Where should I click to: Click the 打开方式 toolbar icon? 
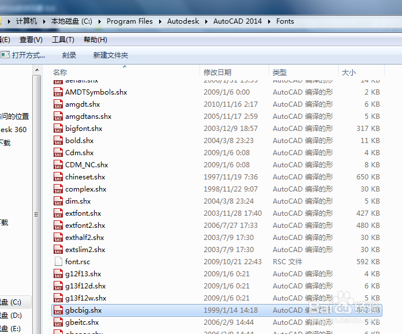tap(5, 55)
